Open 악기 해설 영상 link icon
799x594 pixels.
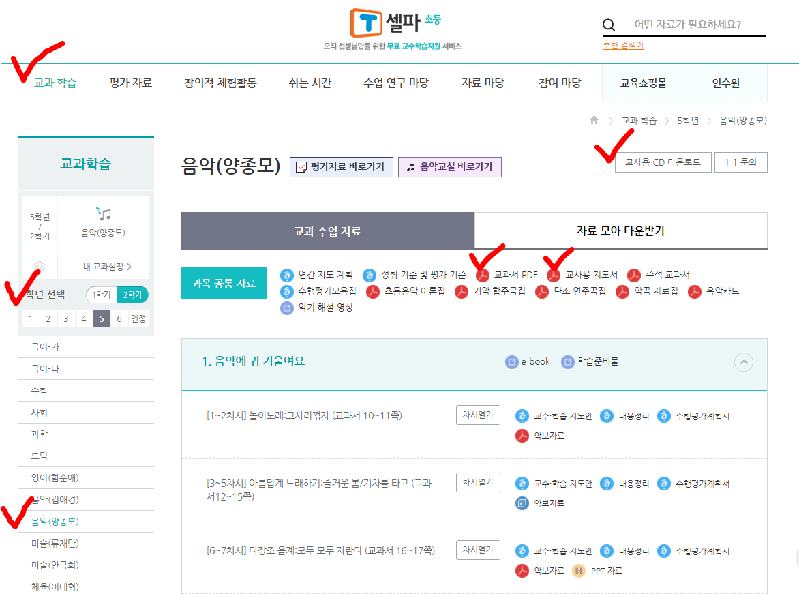(x=287, y=308)
